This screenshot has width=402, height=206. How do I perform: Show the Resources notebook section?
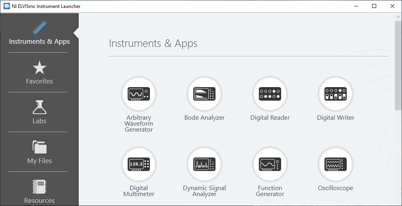coord(39,192)
